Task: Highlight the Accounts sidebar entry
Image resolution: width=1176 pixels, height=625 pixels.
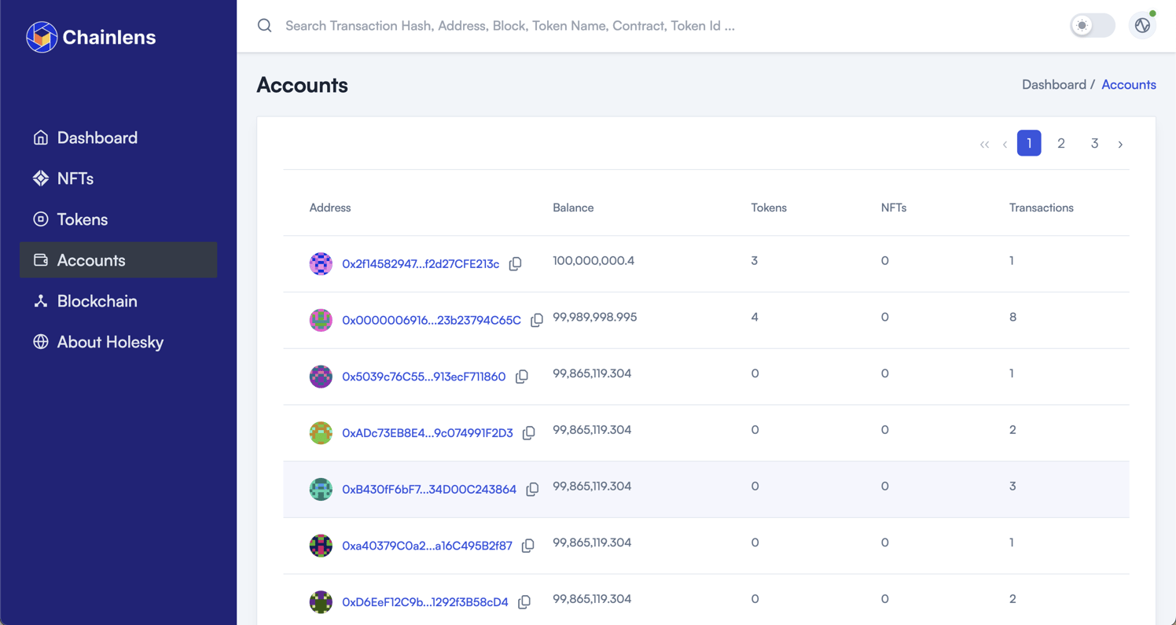Action: coord(91,260)
